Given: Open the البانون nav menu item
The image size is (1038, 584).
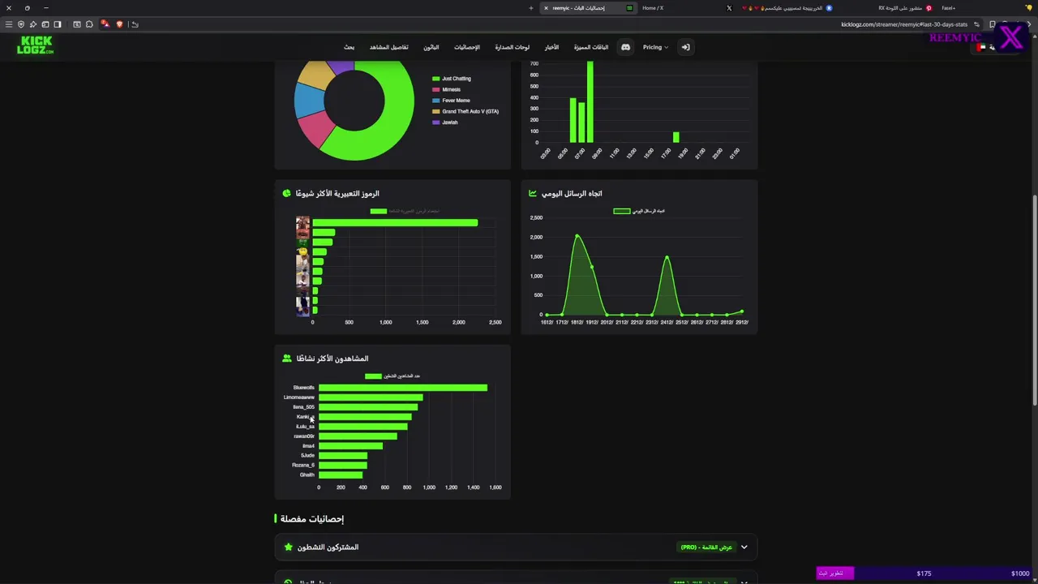Looking at the screenshot, I should click(431, 47).
